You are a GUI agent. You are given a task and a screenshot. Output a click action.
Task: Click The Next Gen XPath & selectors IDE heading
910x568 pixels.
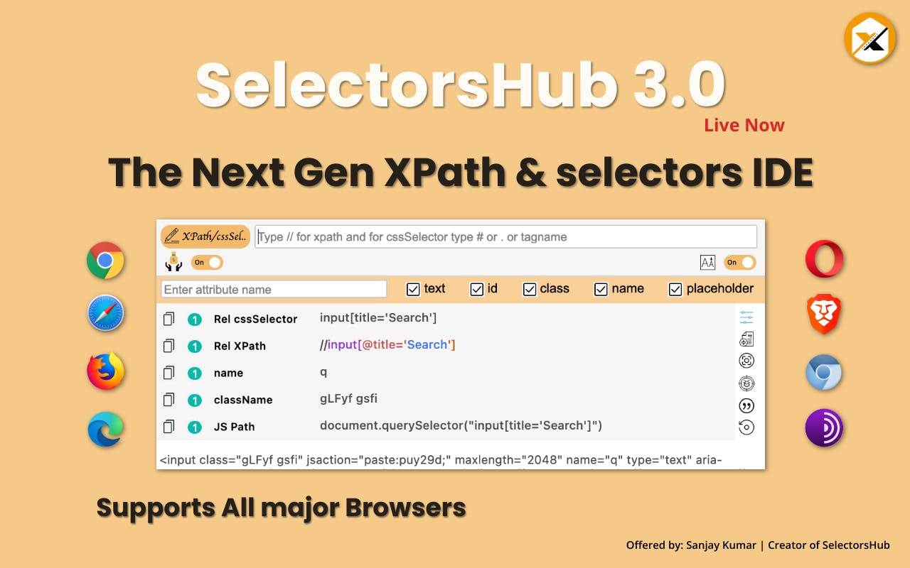click(461, 172)
